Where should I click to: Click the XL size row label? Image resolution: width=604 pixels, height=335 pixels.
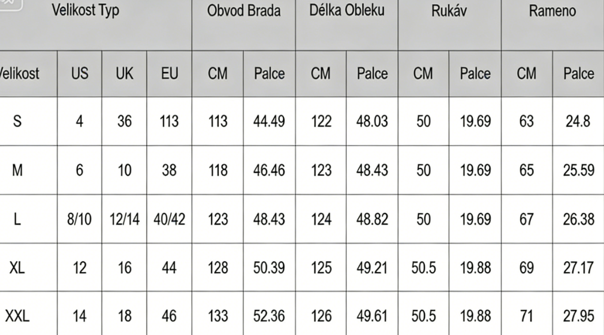pyautogui.click(x=17, y=267)
